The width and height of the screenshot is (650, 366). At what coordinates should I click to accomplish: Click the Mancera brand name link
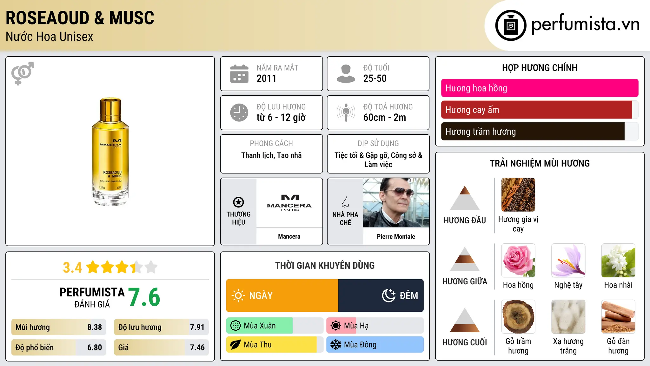289,236
